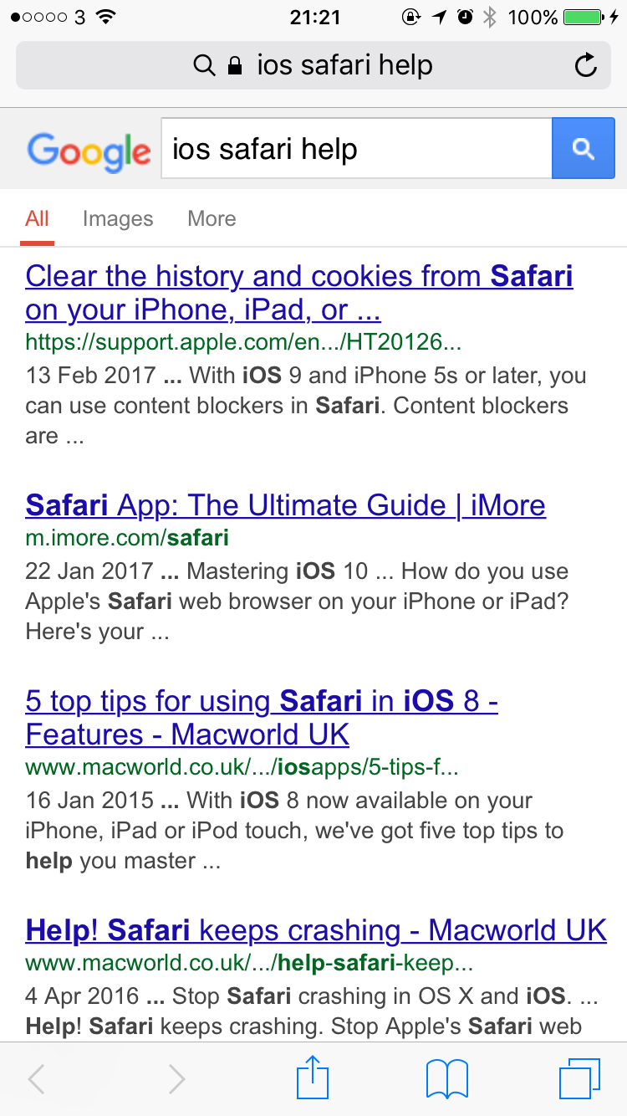Screen dimensions: 627x1116
Task: Tap the reload page icon
Action: 587,65
